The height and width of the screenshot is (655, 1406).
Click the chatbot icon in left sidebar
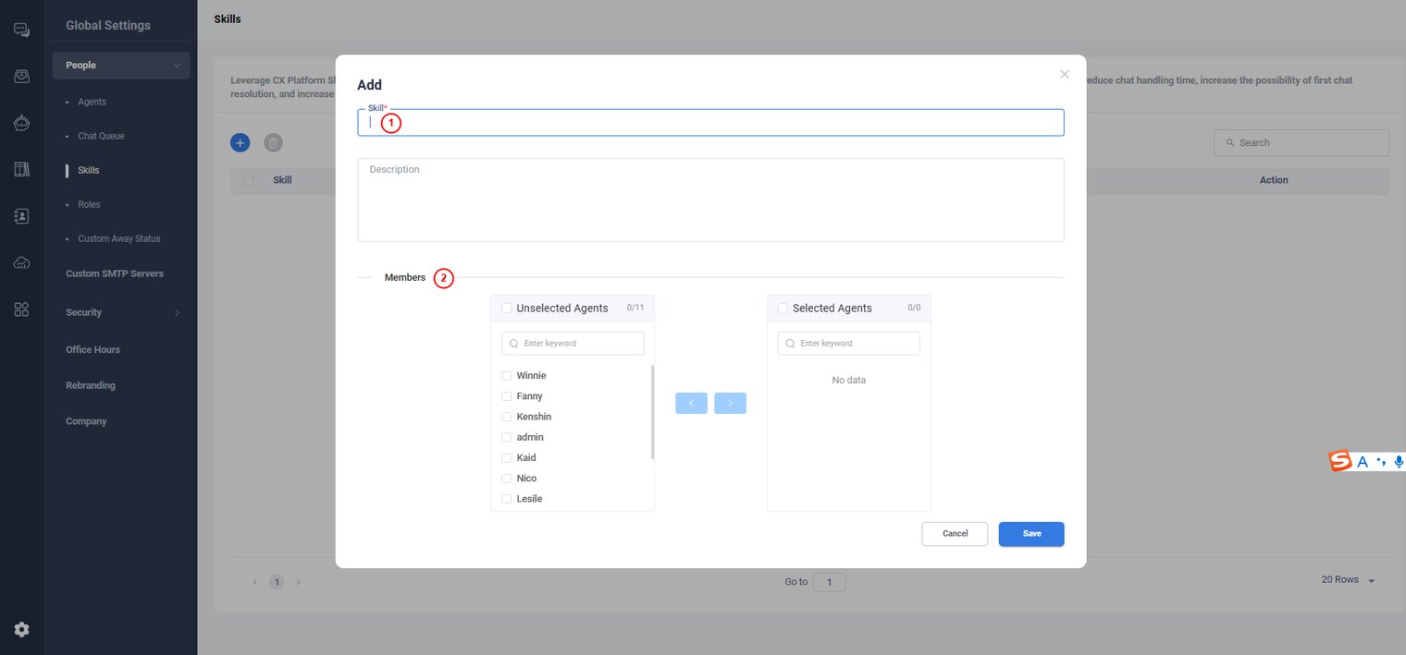tap(21, 123)
